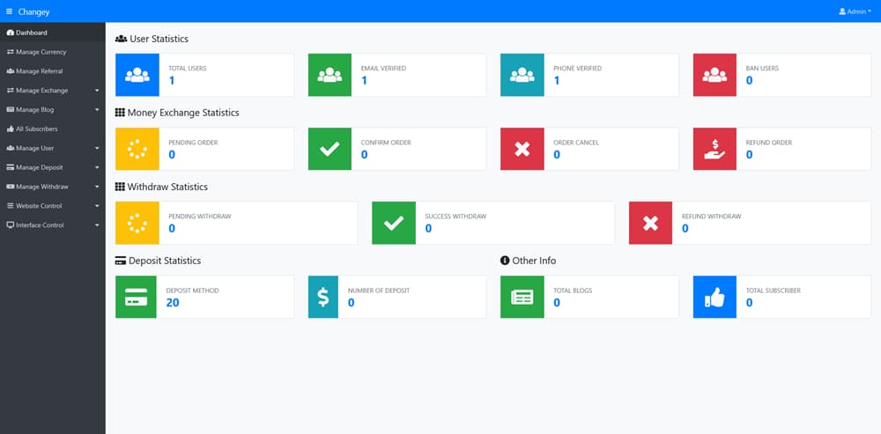Viewport: 881px width, 434px height.
Task: Click the hamburger menu icon beside Changey
Action: (10, 11)
